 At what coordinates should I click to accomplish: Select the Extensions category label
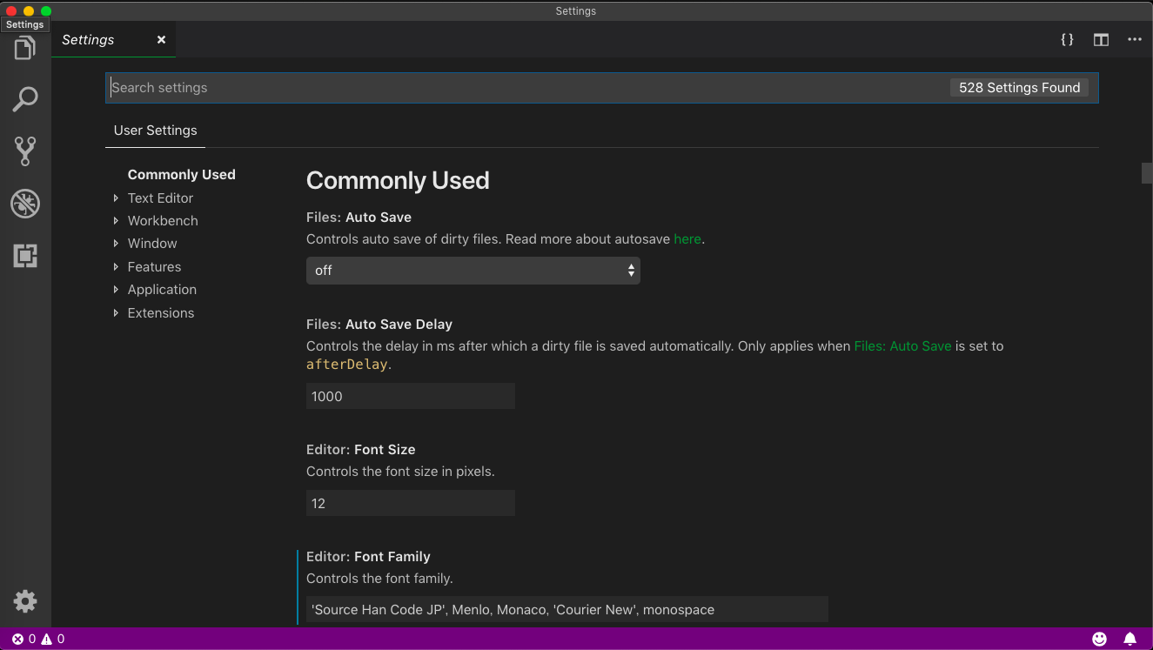tap(161, 313)
